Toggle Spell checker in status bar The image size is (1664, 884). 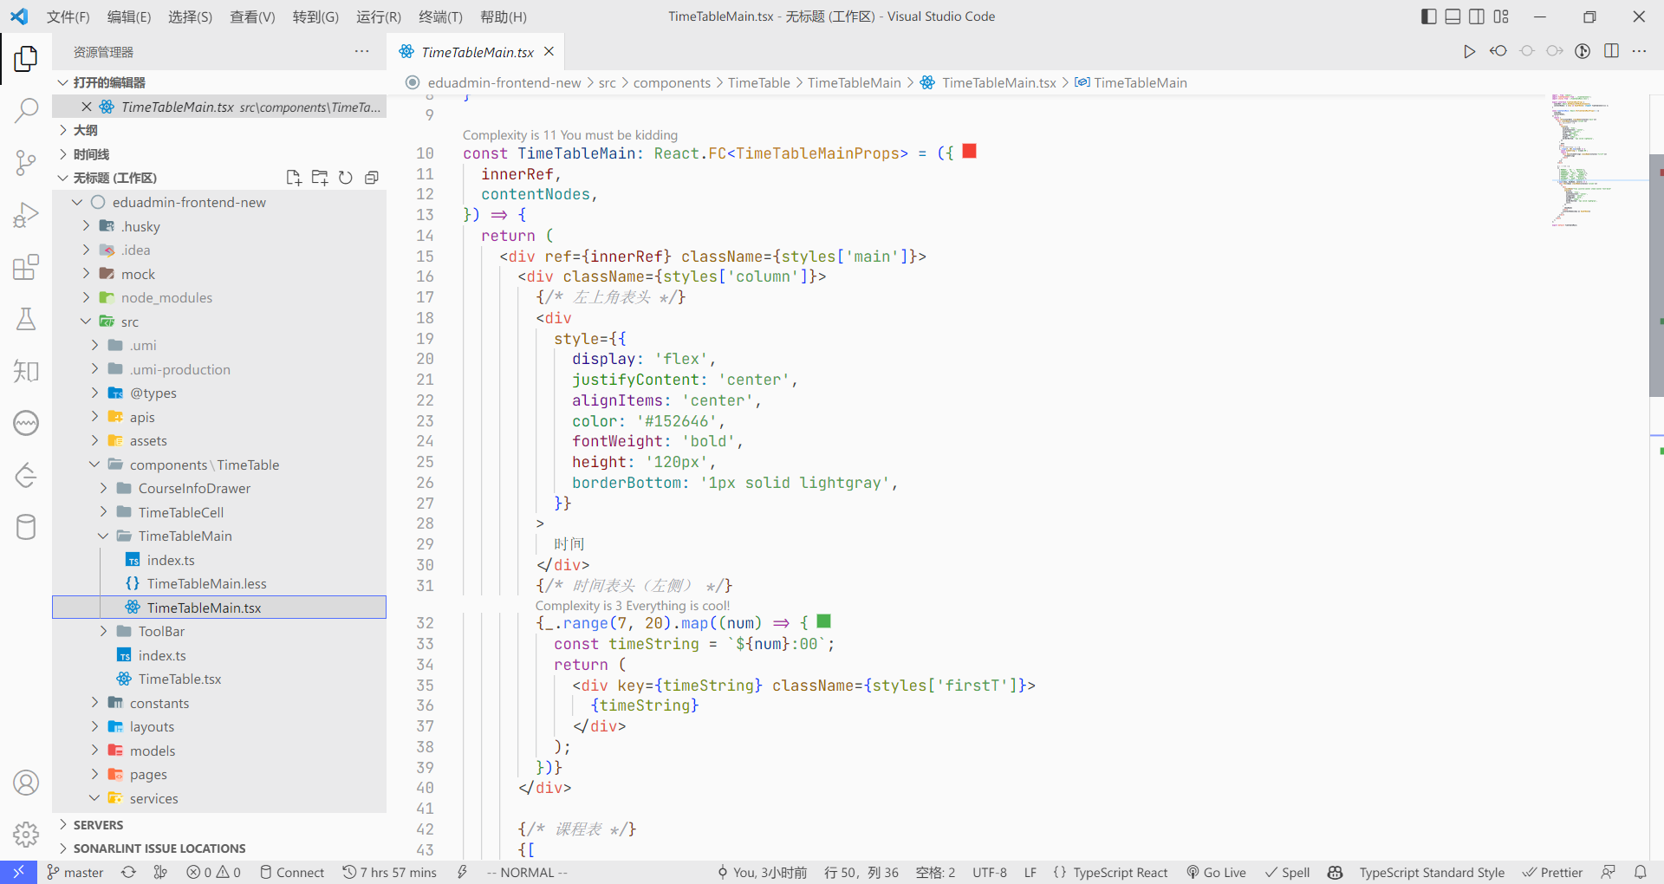pos(1287,872)
